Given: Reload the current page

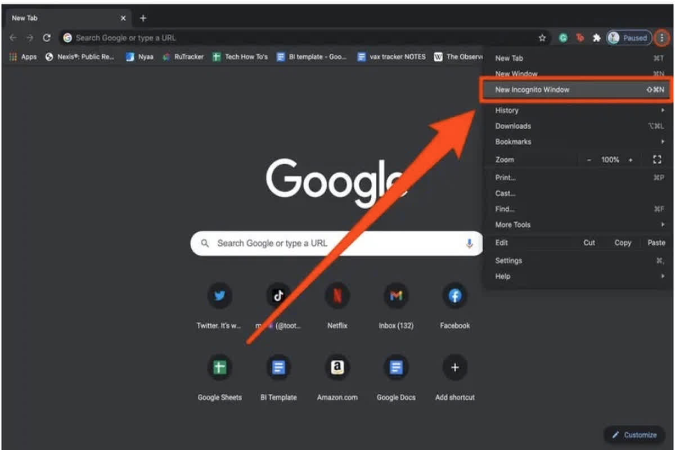Looking at the screenshot, I should tap(47, 38).
